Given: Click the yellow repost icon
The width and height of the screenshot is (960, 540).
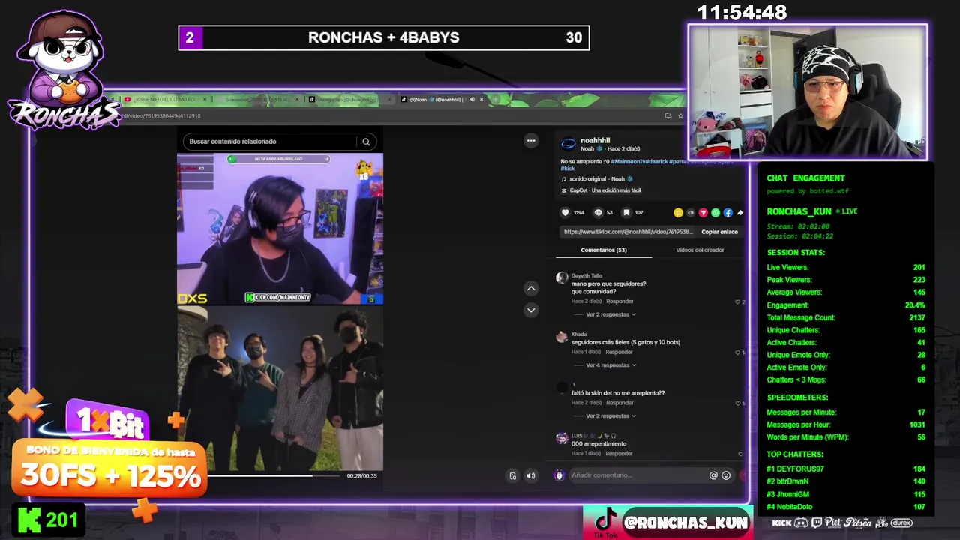Looking at the screenshot, I should click(x=678, y=213).
